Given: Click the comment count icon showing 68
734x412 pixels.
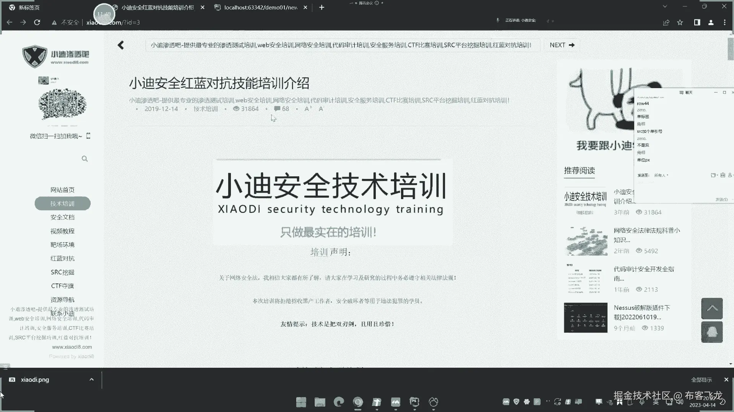Looking at the screenshot, I should (277, 109).
